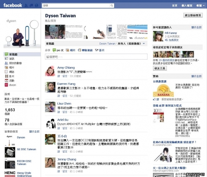Choose the 相片 photo share option
The image size is (207, 177).
pos(71,50)
